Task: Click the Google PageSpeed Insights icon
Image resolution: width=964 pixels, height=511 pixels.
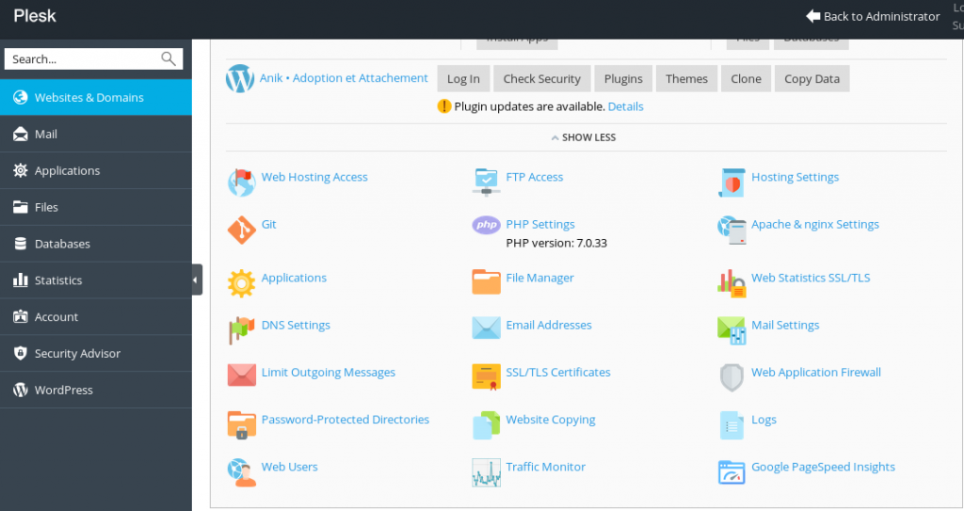Action: (731, 472)
